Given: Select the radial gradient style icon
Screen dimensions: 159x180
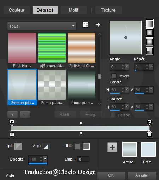Looking at the screenshot, I should (x=149, y=51).
